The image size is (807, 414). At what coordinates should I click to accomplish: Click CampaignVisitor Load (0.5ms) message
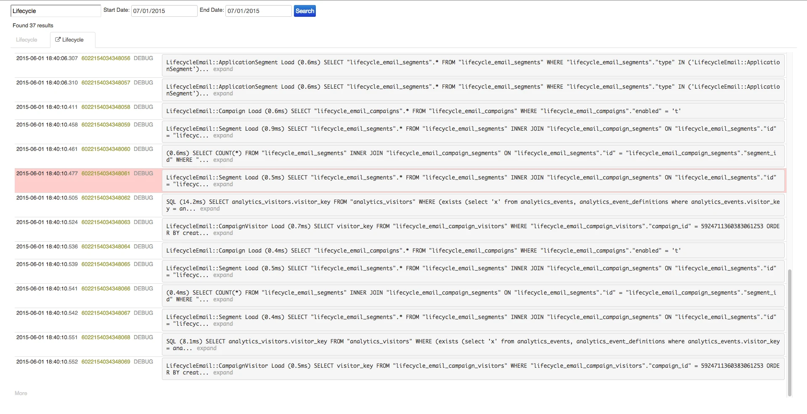point(473,369)
